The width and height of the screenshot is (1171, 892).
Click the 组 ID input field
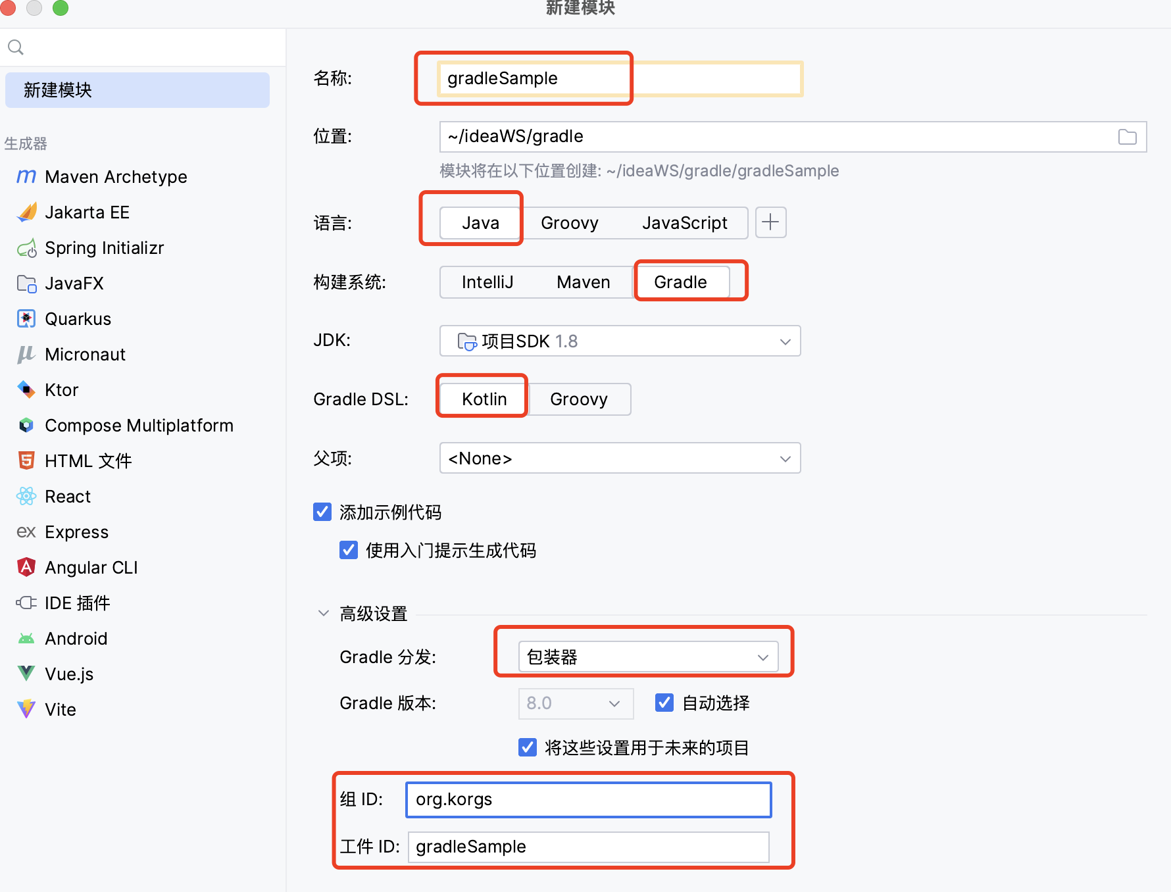(x=587, y=799)
